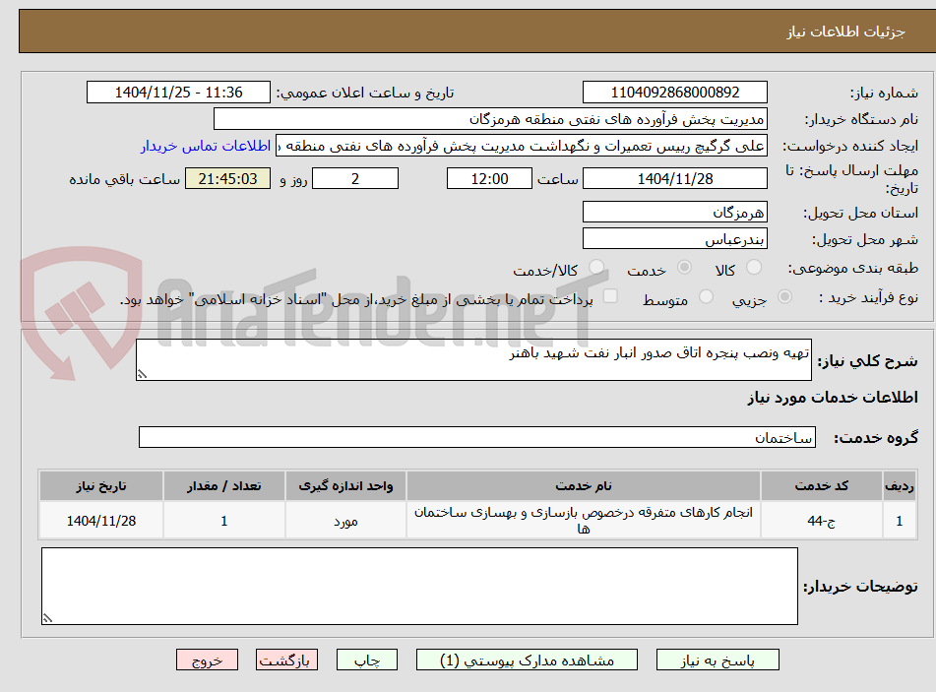The image size is (936, 692).
Task: Select the متوسط purchase type radio
Action: point(706,296)
